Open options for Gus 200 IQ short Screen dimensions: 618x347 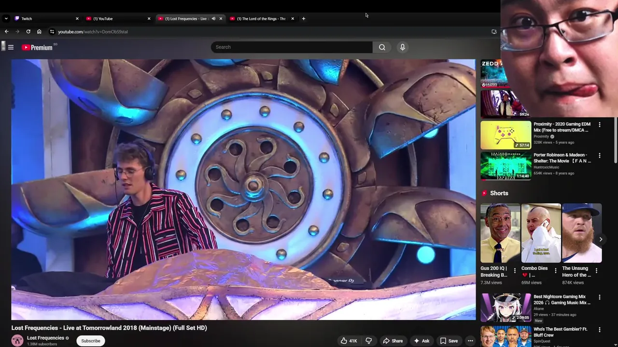[x=515, y=271]
